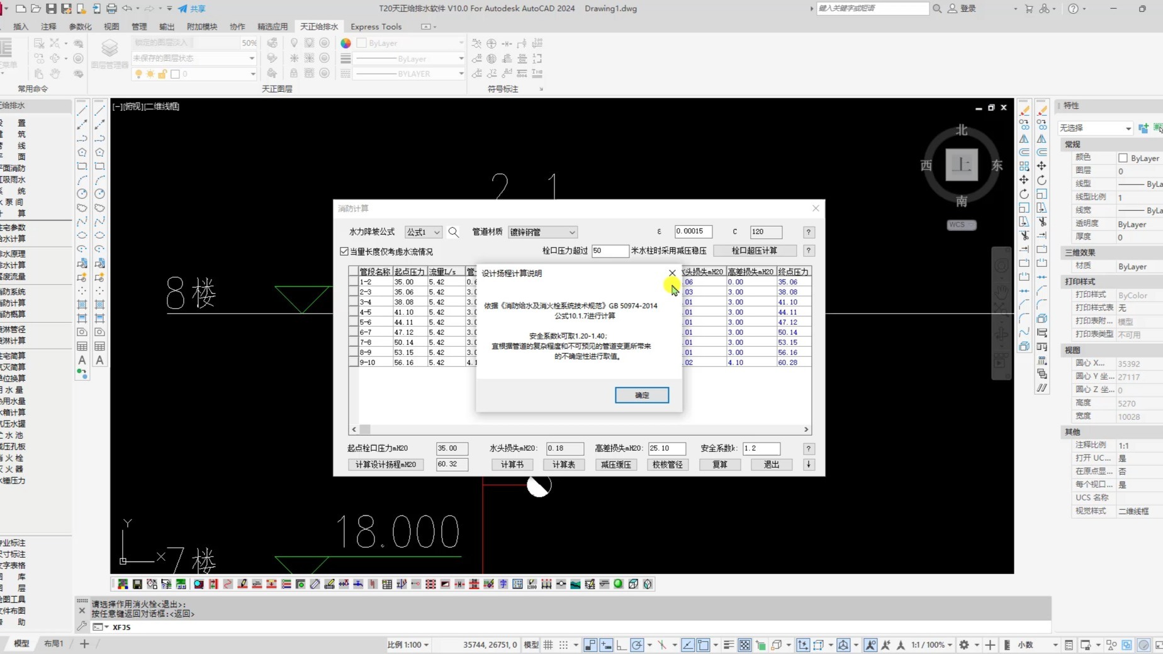Open the 插入 ribbon tab
This screenshot has width=1163, height=654.
pyautogui.click(x=21, y=26)
